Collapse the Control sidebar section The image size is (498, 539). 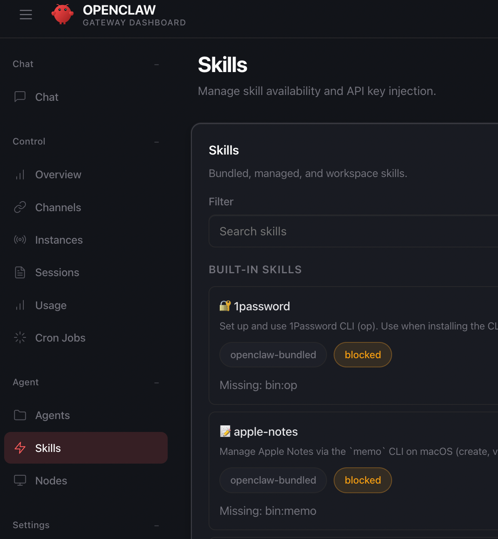(x=156, y=142)
